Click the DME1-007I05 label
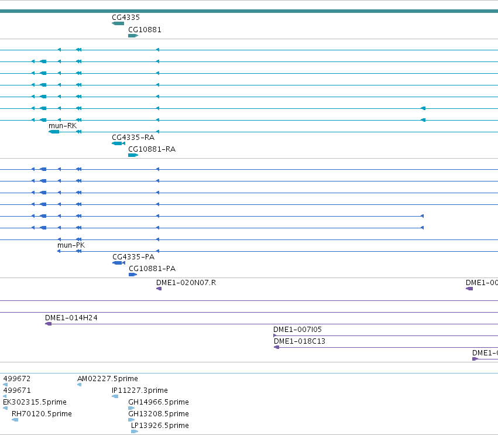Screen dimensions: 498x435 298,330
